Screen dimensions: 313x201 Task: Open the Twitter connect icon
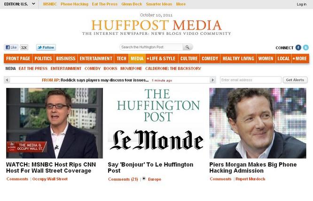(305, 47)
